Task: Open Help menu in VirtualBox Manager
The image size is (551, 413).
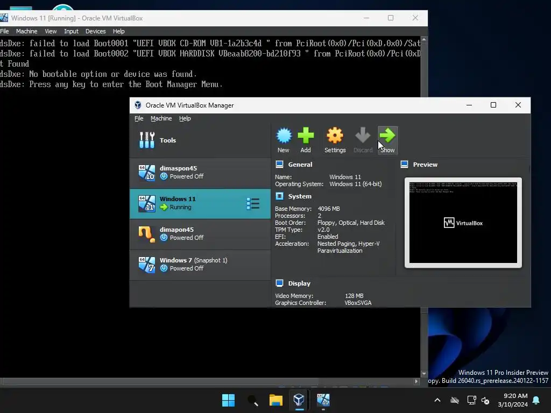Action: coord(185,118)
